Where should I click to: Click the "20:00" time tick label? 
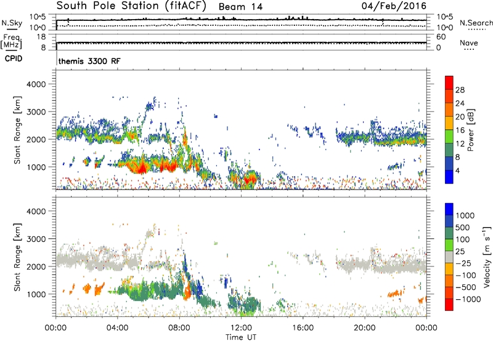364,328
